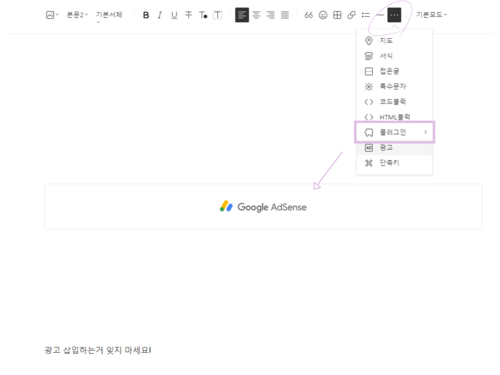This screenshot has width=500, height=375.
Task: Click the 코드블럭 angle brackets icon
Action: [369, 102]
